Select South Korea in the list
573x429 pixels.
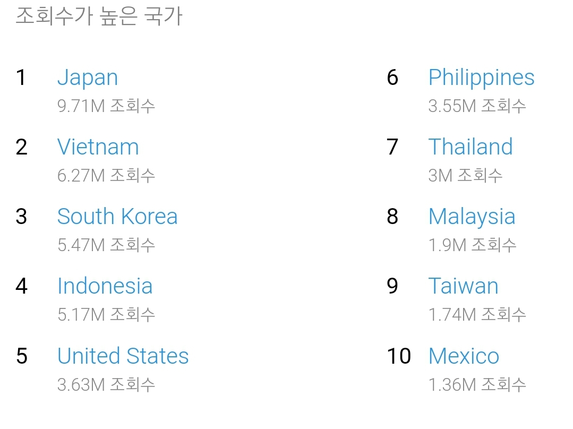[x=117, y=217]
